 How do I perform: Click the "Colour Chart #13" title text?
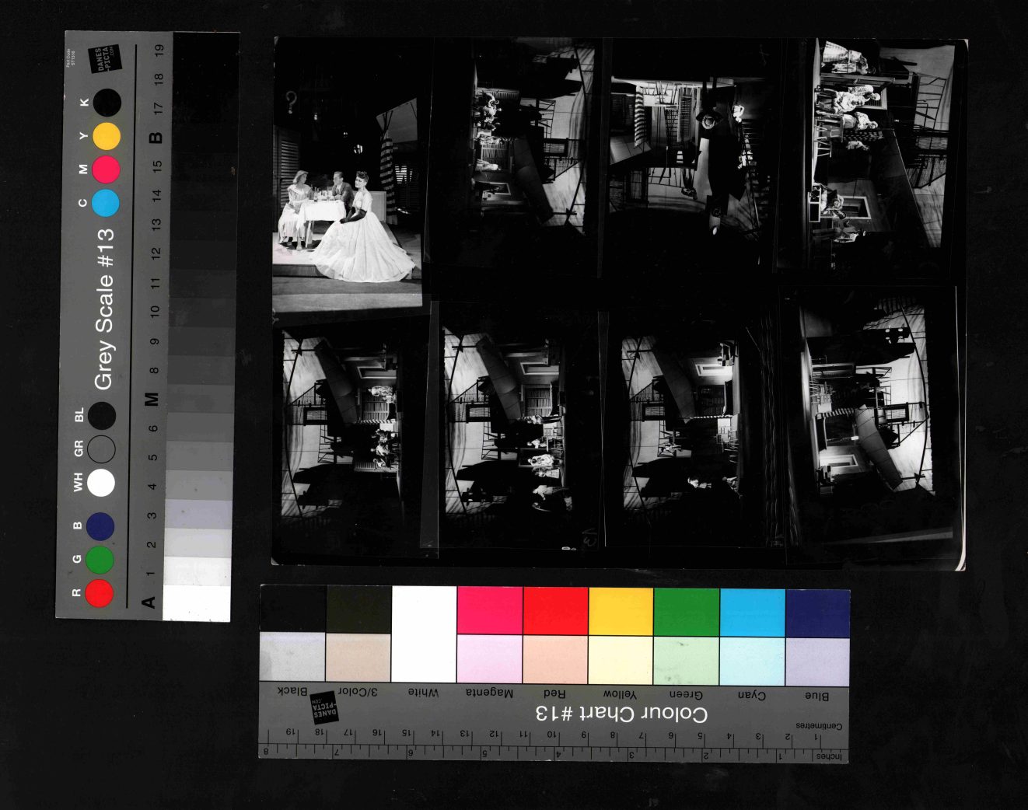pos(621,714)
